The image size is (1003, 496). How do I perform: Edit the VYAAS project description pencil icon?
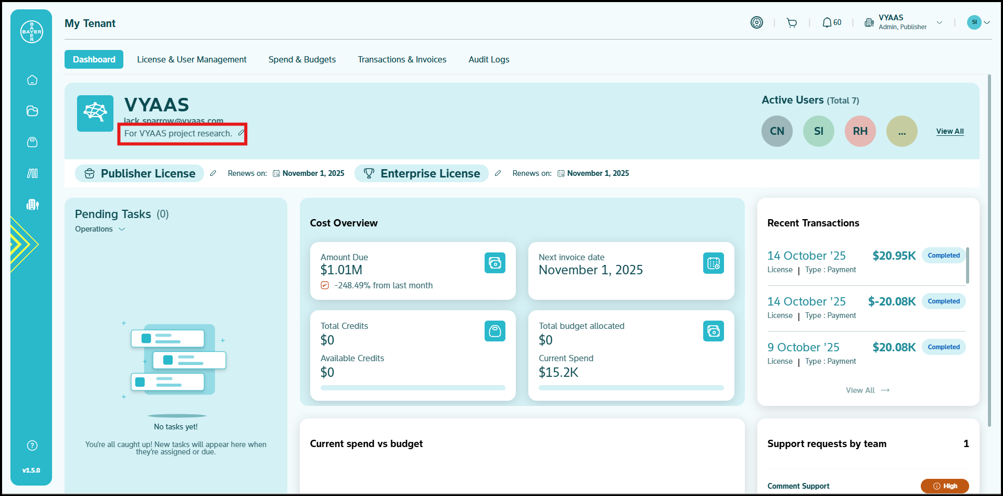pyautogui.click(x=241, y=133)
